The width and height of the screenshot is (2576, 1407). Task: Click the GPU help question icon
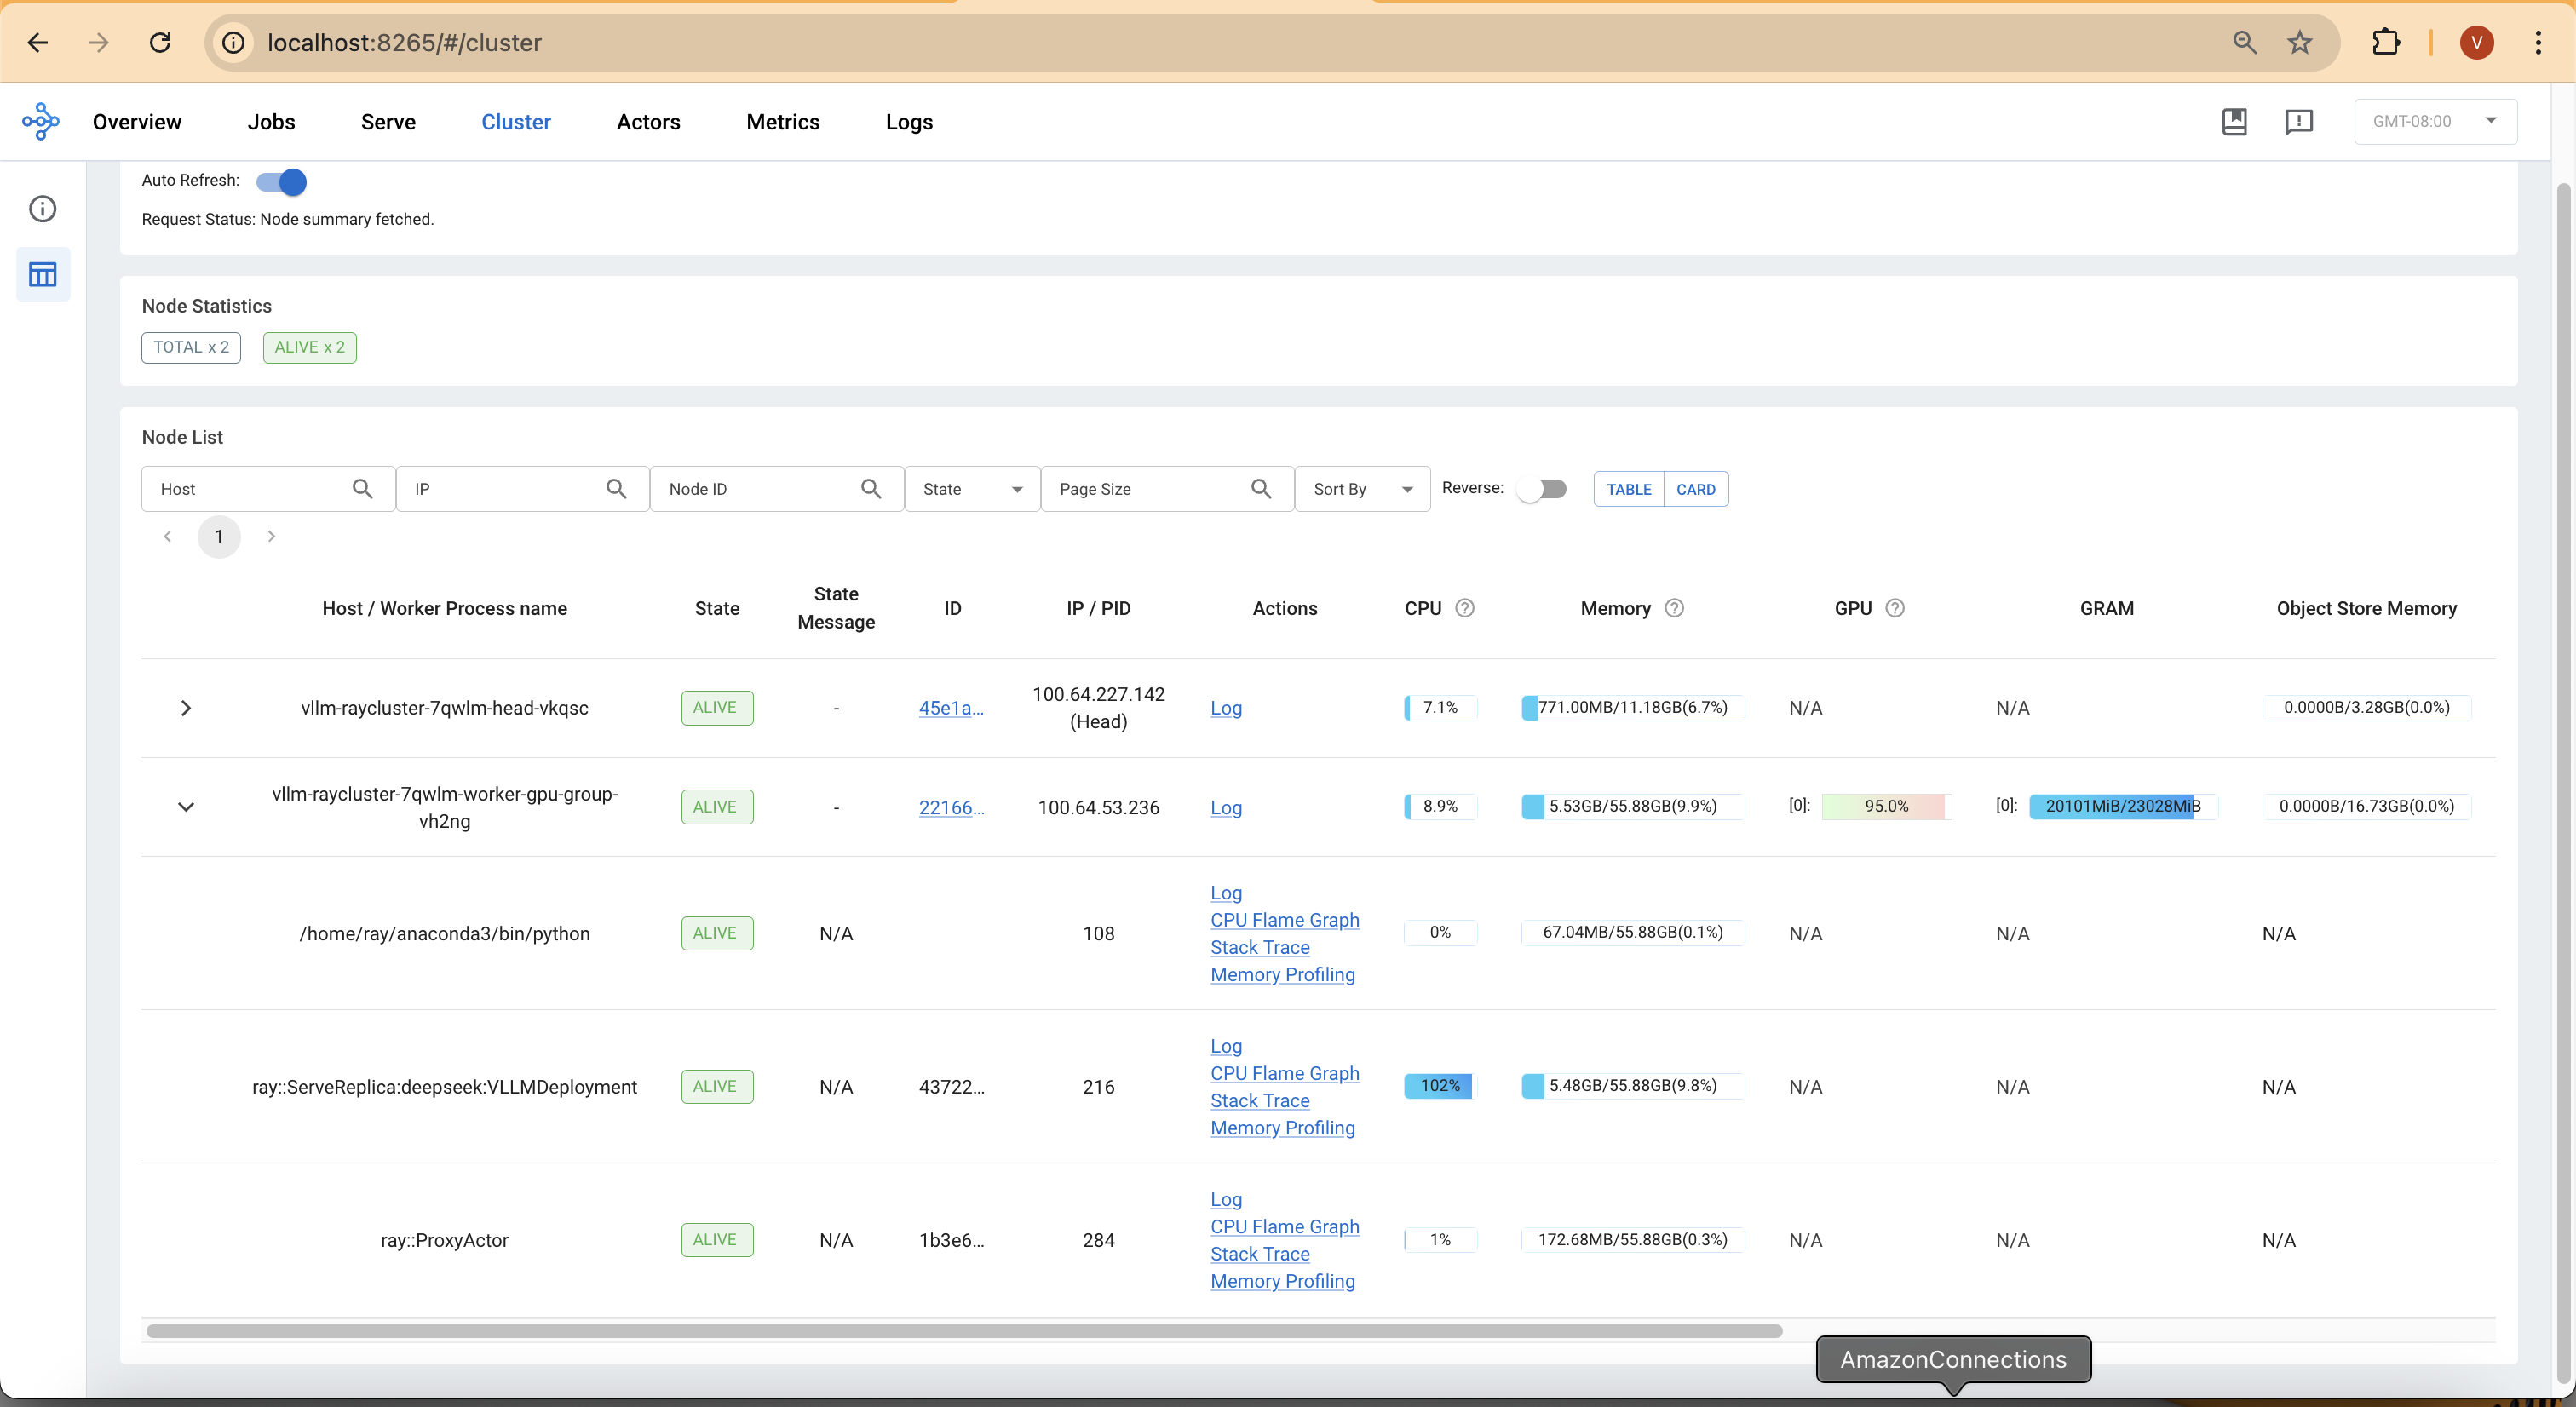[x=1894, y=608]
